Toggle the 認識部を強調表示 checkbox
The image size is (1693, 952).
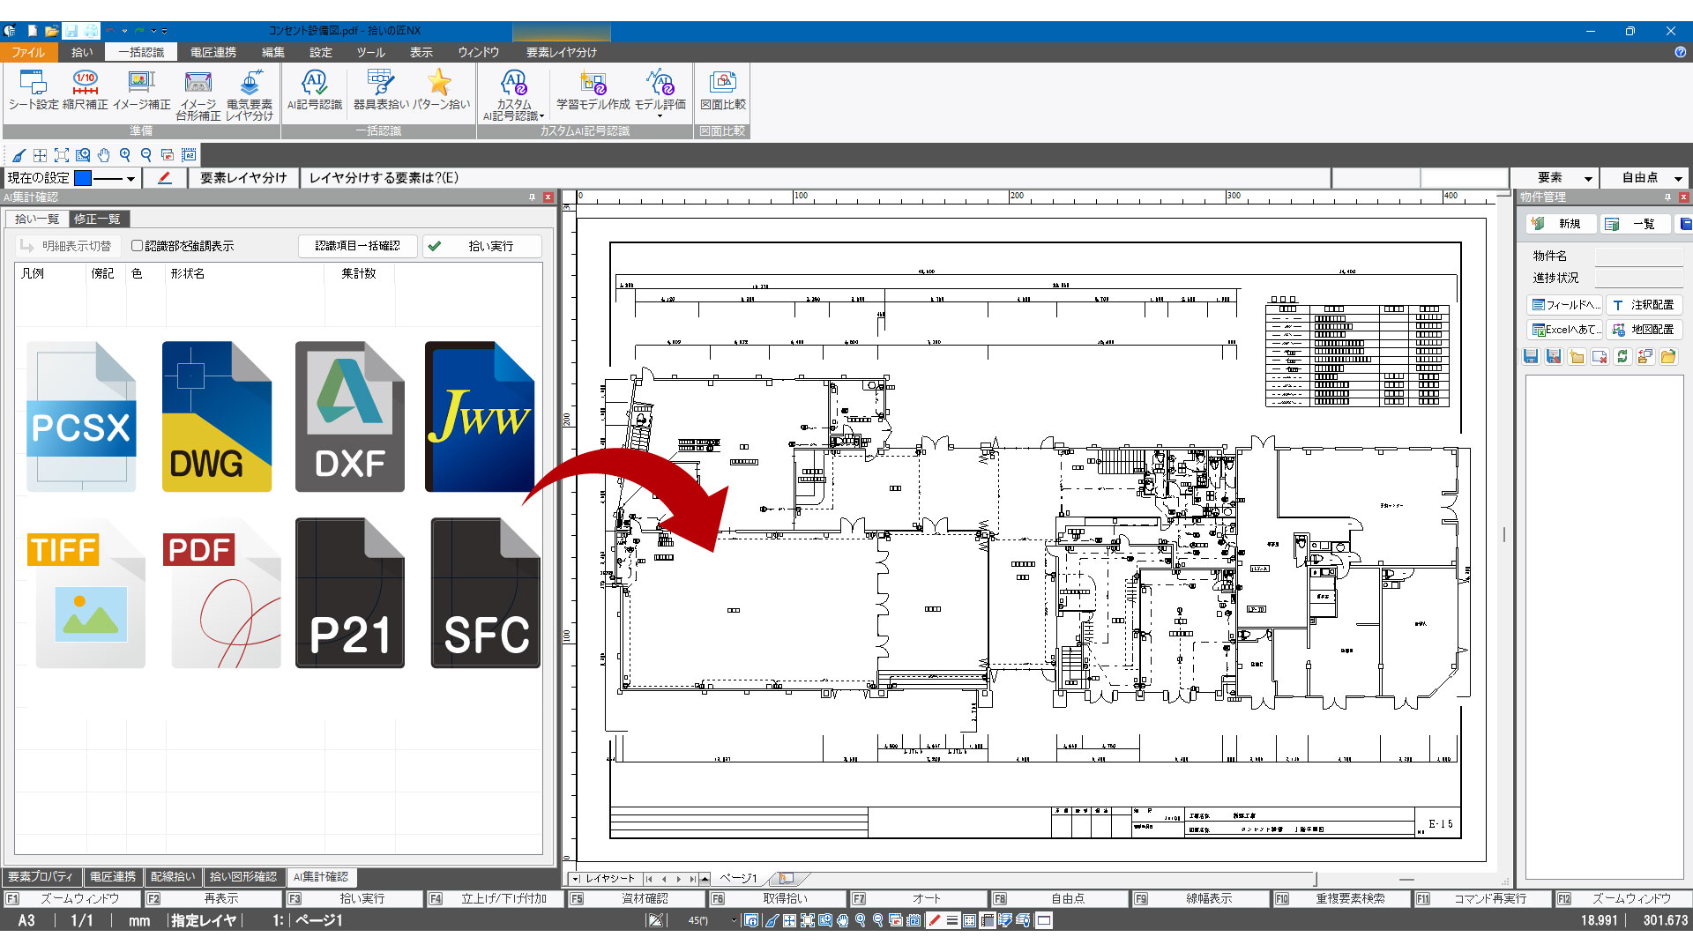click(x=137, y=246)
